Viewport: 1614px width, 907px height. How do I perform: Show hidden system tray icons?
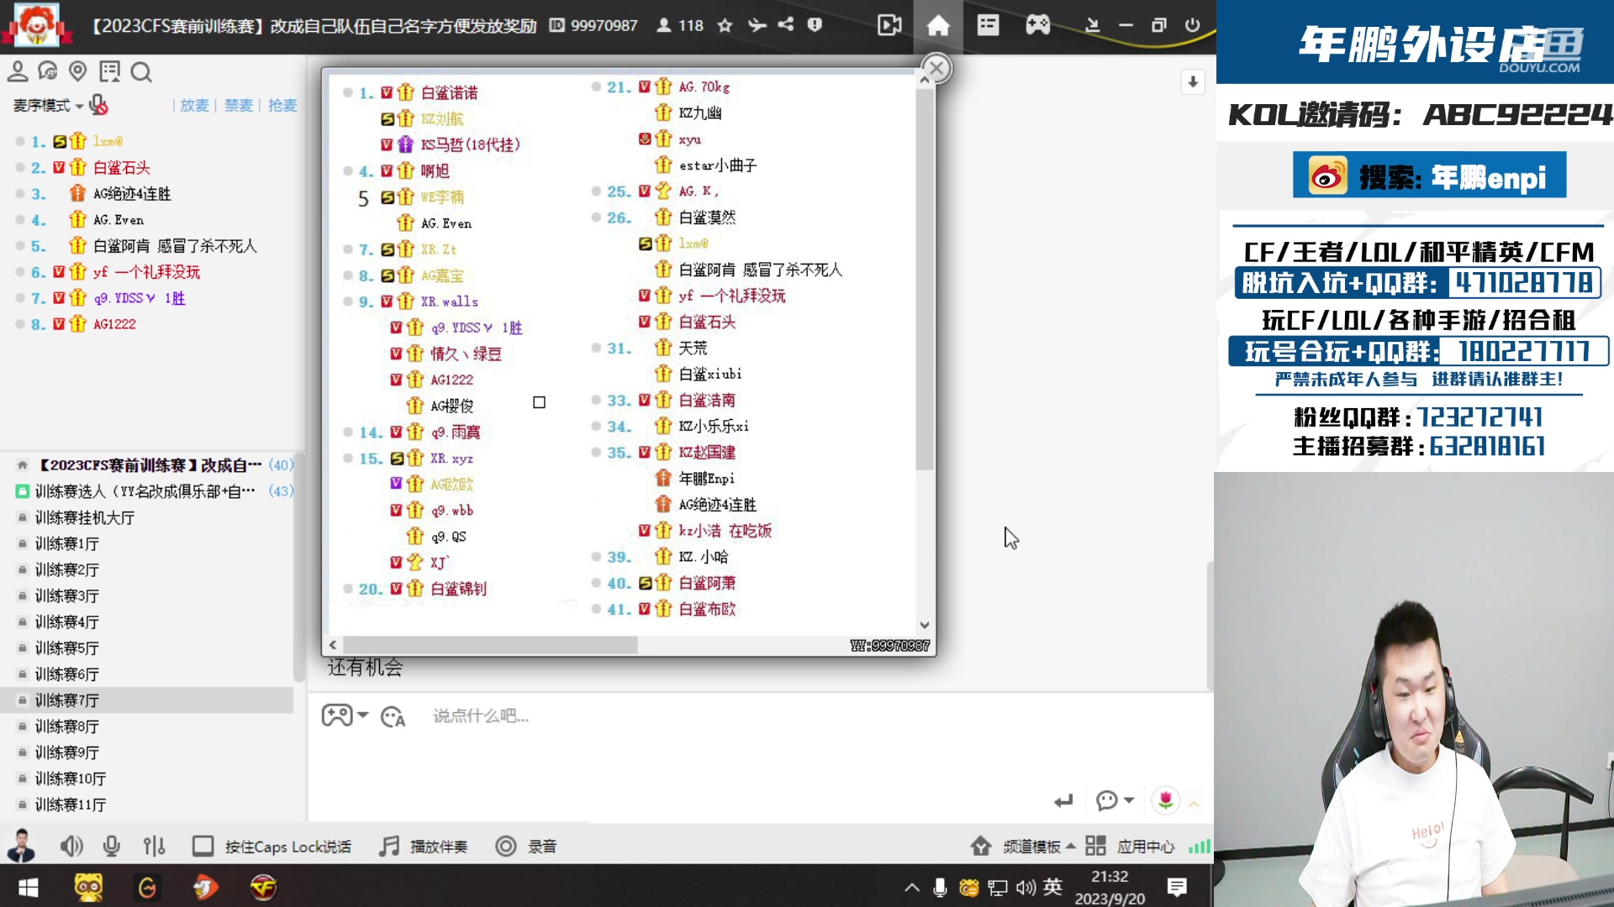point(912,887)
